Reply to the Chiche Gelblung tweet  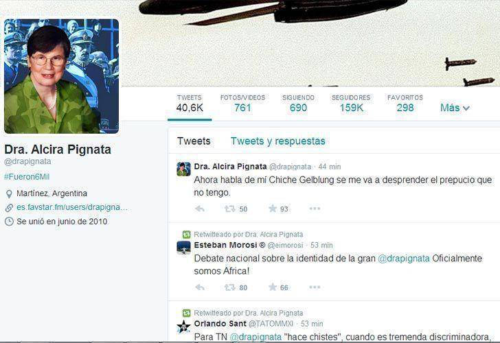[x=200, y=209]
